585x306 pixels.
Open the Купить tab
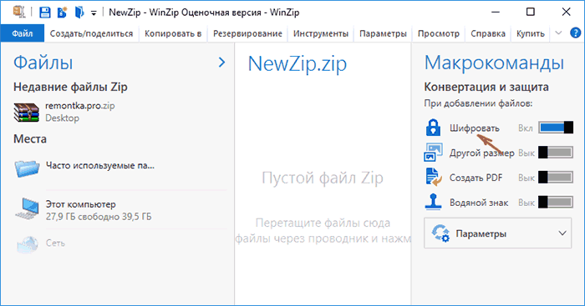pyautogui.click(x=530, y=33)
